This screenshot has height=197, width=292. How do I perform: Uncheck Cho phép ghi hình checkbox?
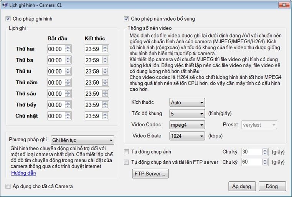tap(8, 19)
